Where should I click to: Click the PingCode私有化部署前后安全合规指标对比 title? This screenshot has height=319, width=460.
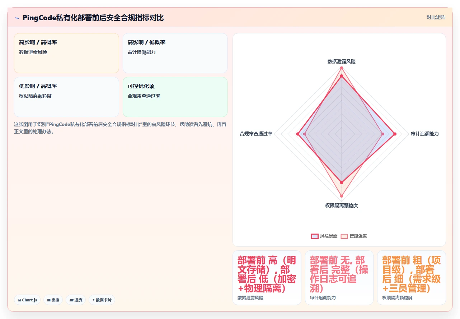[93, 18]
